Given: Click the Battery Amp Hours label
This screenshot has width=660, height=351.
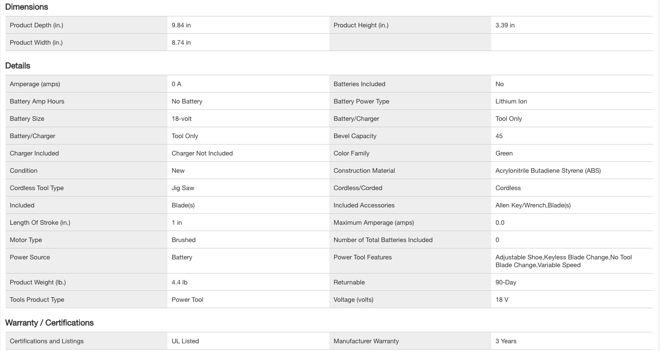Looking at the screenshot, I should [x=37, y=101].
